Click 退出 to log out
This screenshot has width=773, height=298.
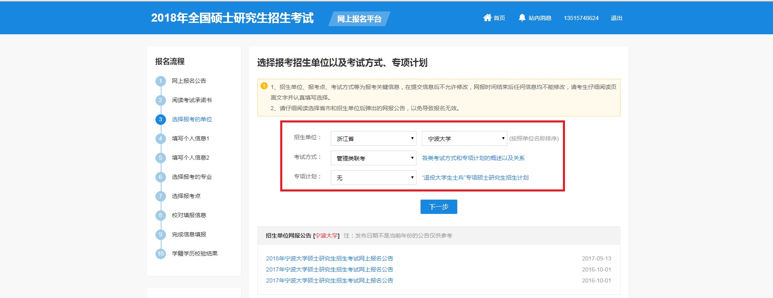[x=616, y=18]
